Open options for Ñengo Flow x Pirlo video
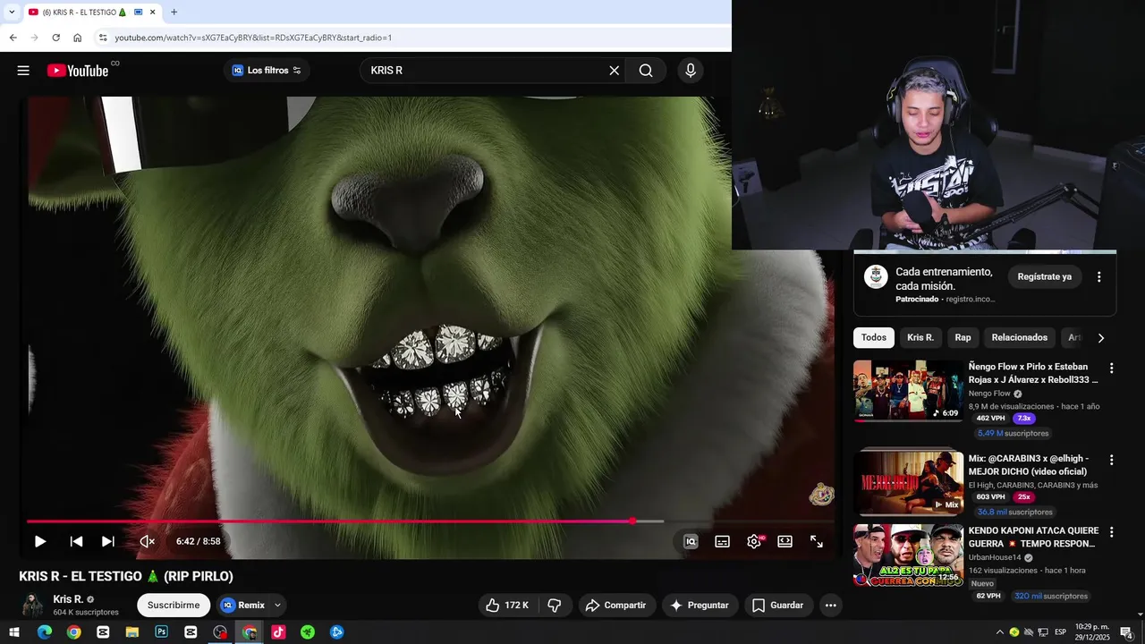1145x644 pixels. 1112,369
